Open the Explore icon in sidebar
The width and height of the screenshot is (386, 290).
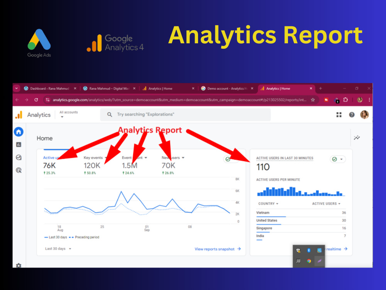point(19,157)
